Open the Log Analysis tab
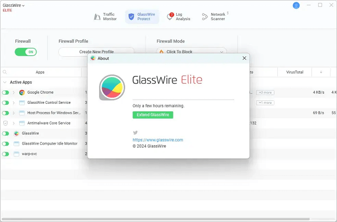Screen dimensions: 337x222 179,16
